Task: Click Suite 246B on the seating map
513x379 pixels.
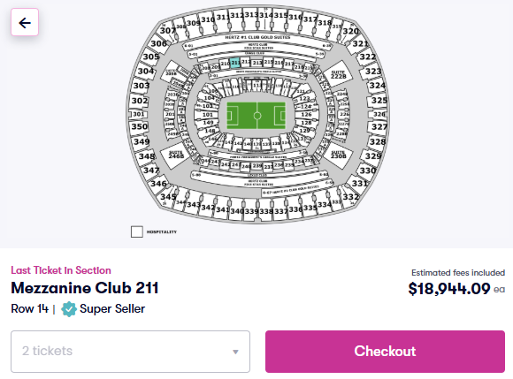Action: [x=176, y=155]
